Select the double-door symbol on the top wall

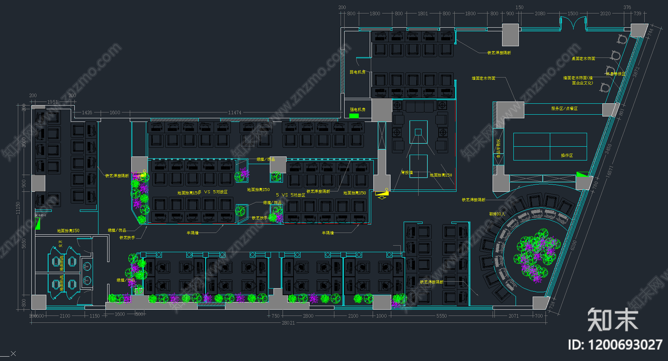573,23
